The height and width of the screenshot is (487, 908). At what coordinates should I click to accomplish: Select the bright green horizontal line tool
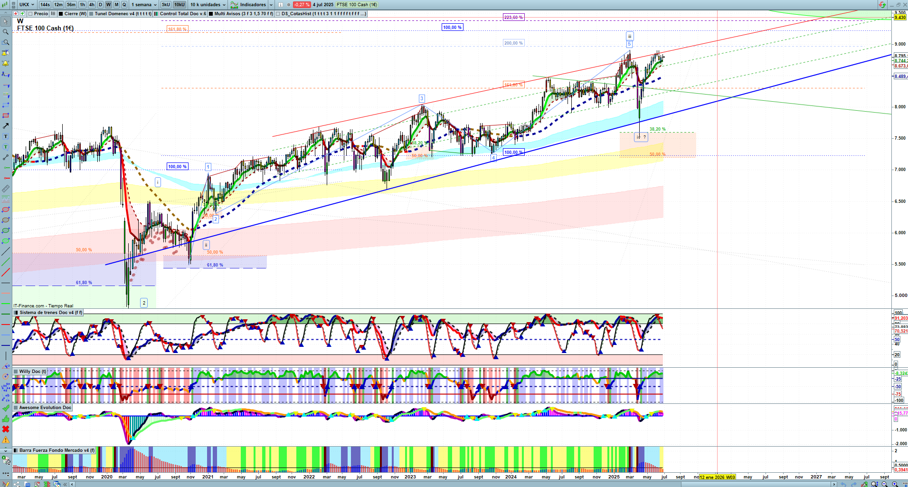(6, 304)
